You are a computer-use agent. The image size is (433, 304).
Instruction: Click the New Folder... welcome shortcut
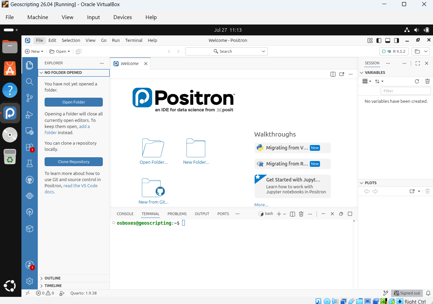point(196,151)
